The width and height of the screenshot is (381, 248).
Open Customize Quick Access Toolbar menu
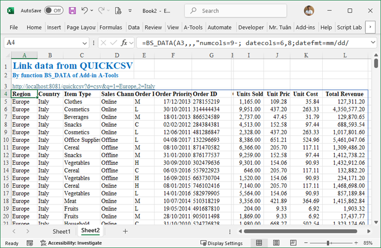coord(130,11)
